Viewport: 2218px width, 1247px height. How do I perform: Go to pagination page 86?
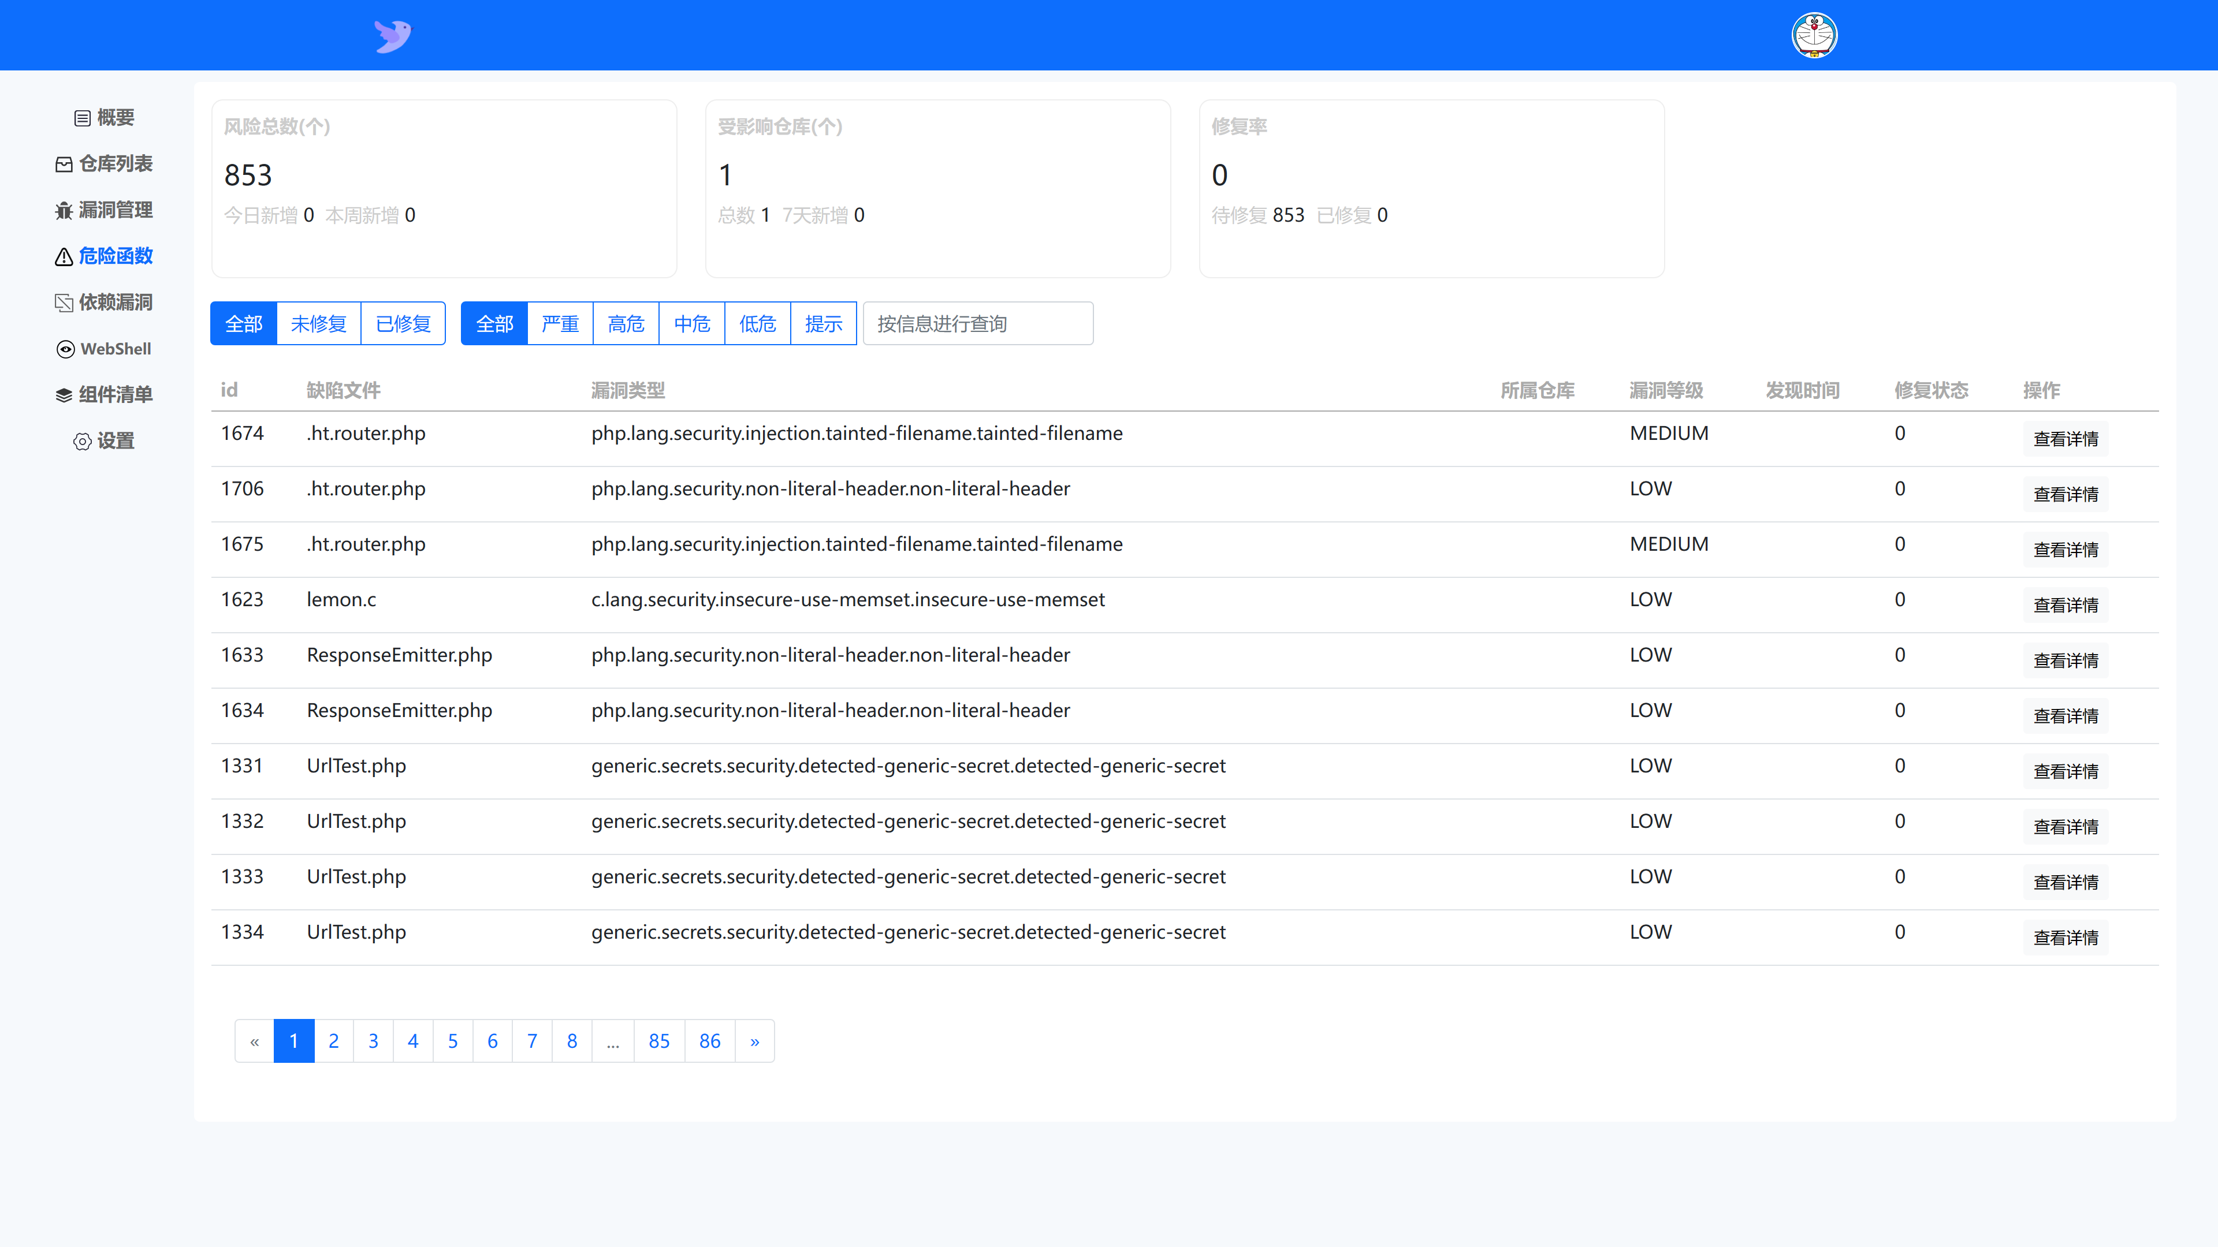[709, 1041]
